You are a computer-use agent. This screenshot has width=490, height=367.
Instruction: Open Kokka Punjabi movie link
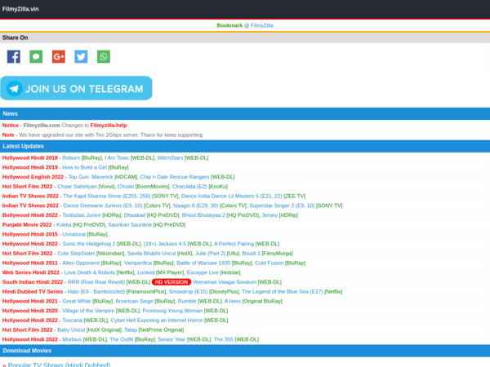(64, 225)
